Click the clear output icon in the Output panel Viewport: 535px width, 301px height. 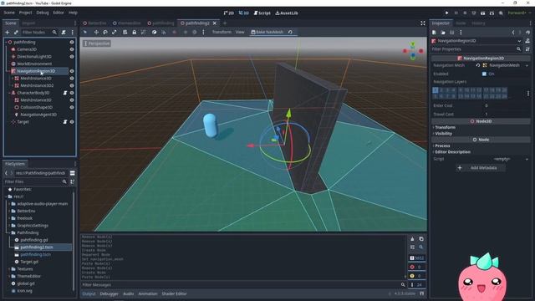tap(412, 239)
